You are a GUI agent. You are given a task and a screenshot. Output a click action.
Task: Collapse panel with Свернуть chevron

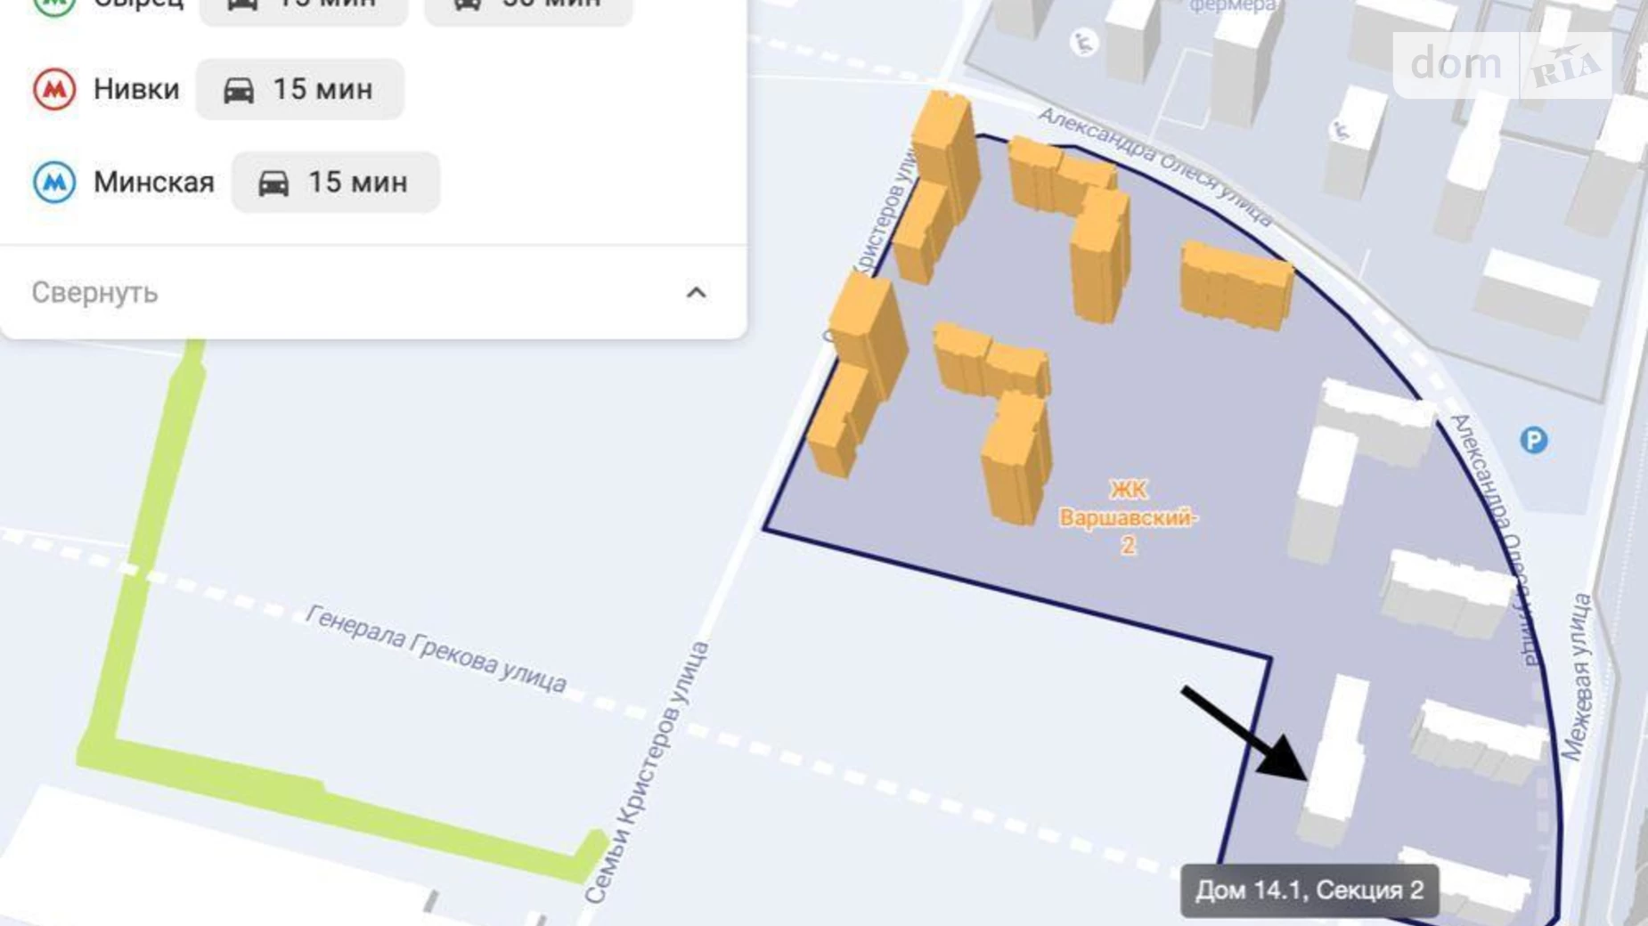(696, 293)
